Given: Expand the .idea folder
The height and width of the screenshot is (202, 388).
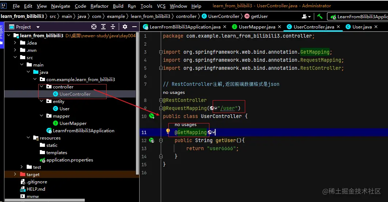Looking at the screenshot, I should pyautogui.click(x=15, y=43).
